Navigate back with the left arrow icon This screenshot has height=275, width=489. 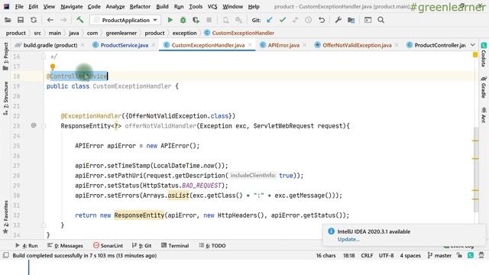[x=50, y=20]
